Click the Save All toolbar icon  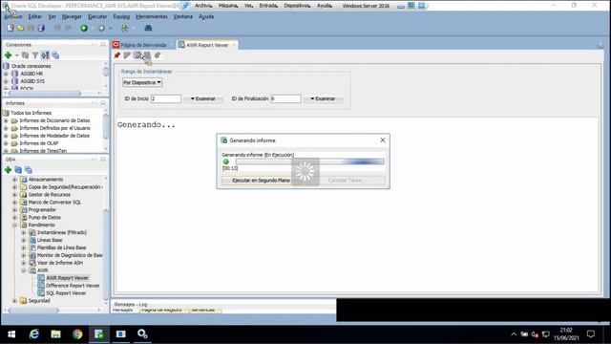(41, 28)
